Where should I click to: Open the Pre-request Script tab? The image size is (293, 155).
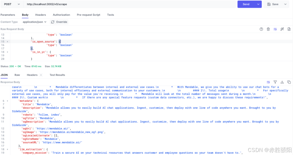tap(88, 15)
